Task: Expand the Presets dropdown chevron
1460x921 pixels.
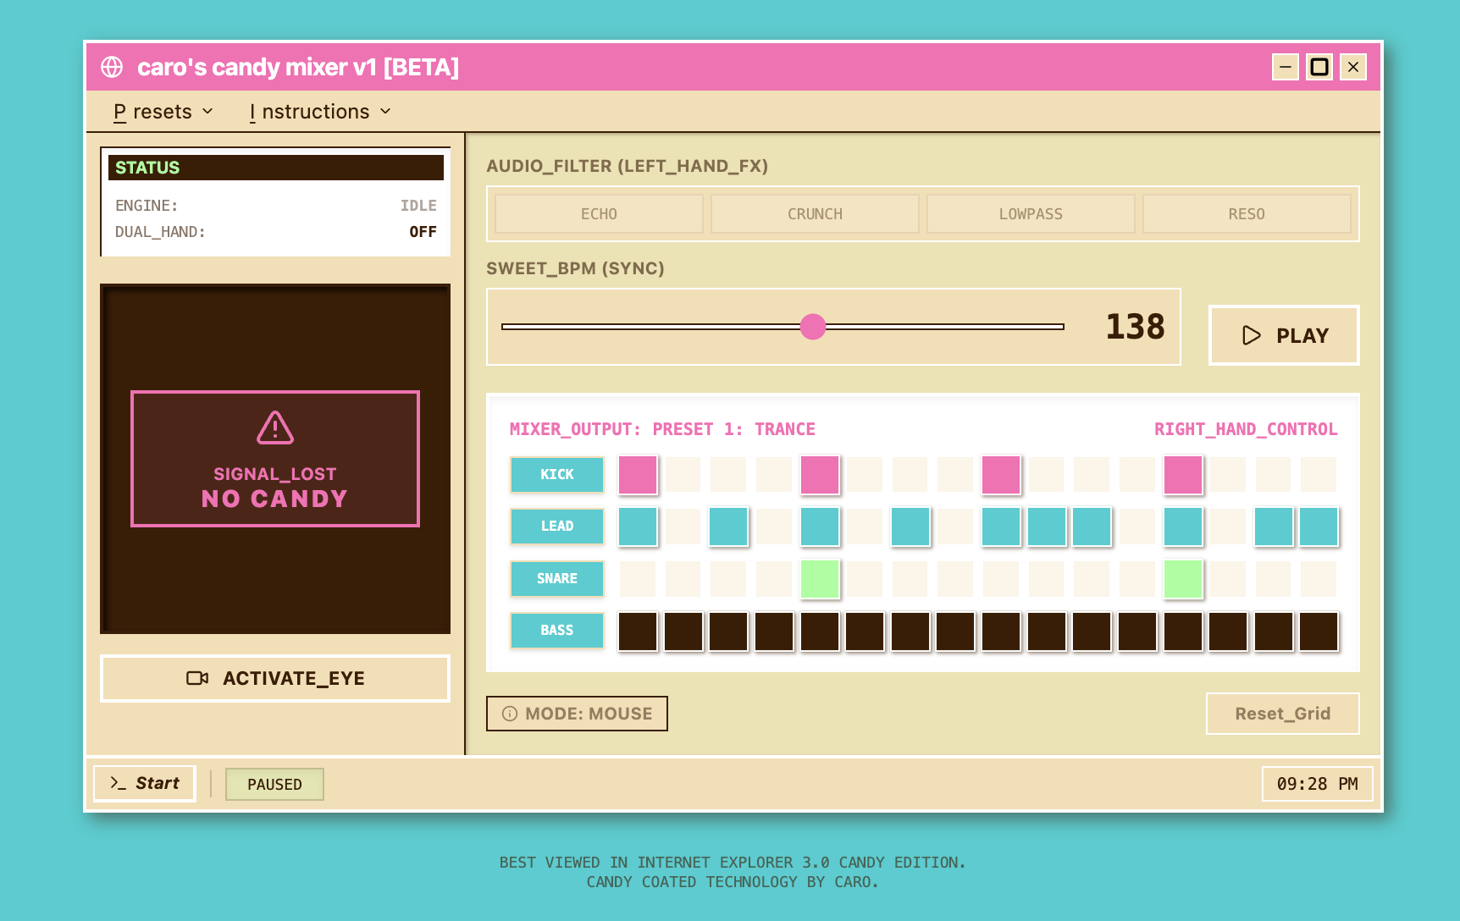Action: pos(208,112)
